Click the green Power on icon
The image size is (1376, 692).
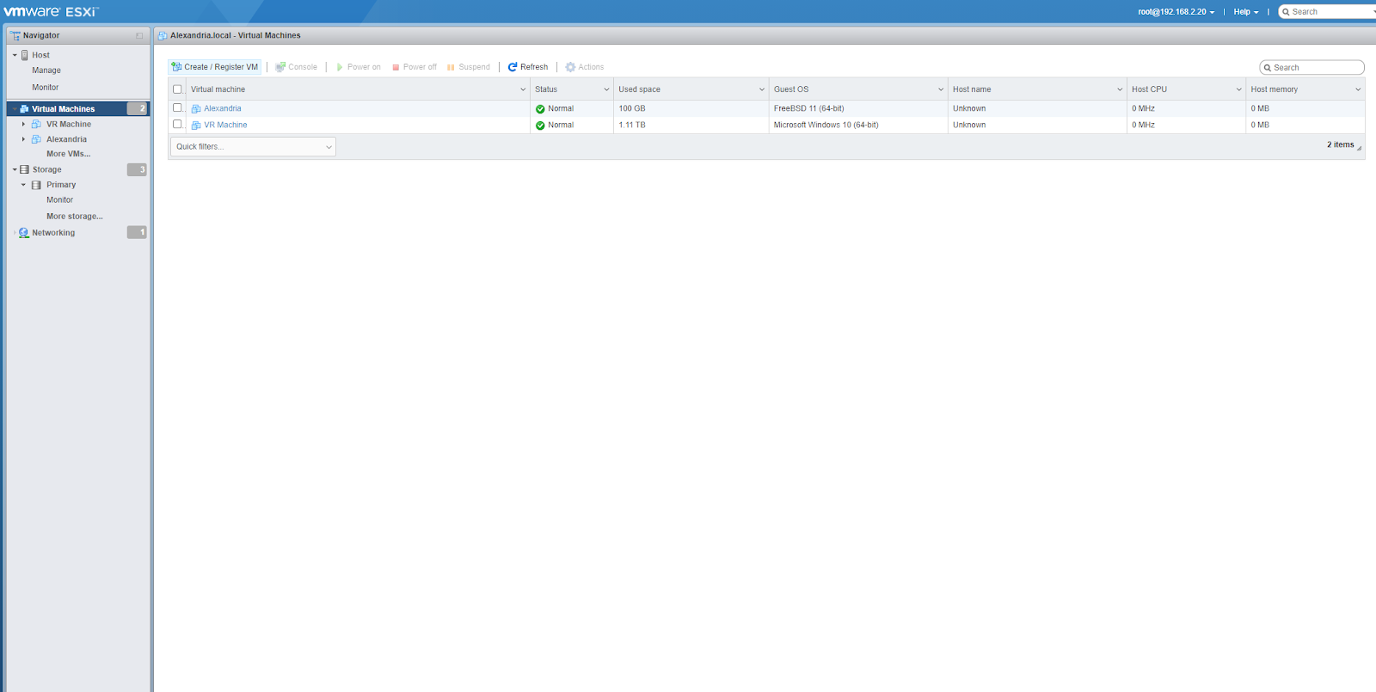click(x=340, y=67)
